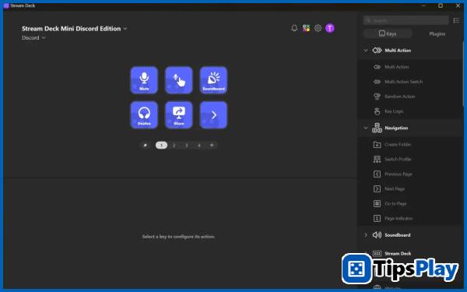
Task: Click the pin icon in the page bar
Action: (146, 146)
